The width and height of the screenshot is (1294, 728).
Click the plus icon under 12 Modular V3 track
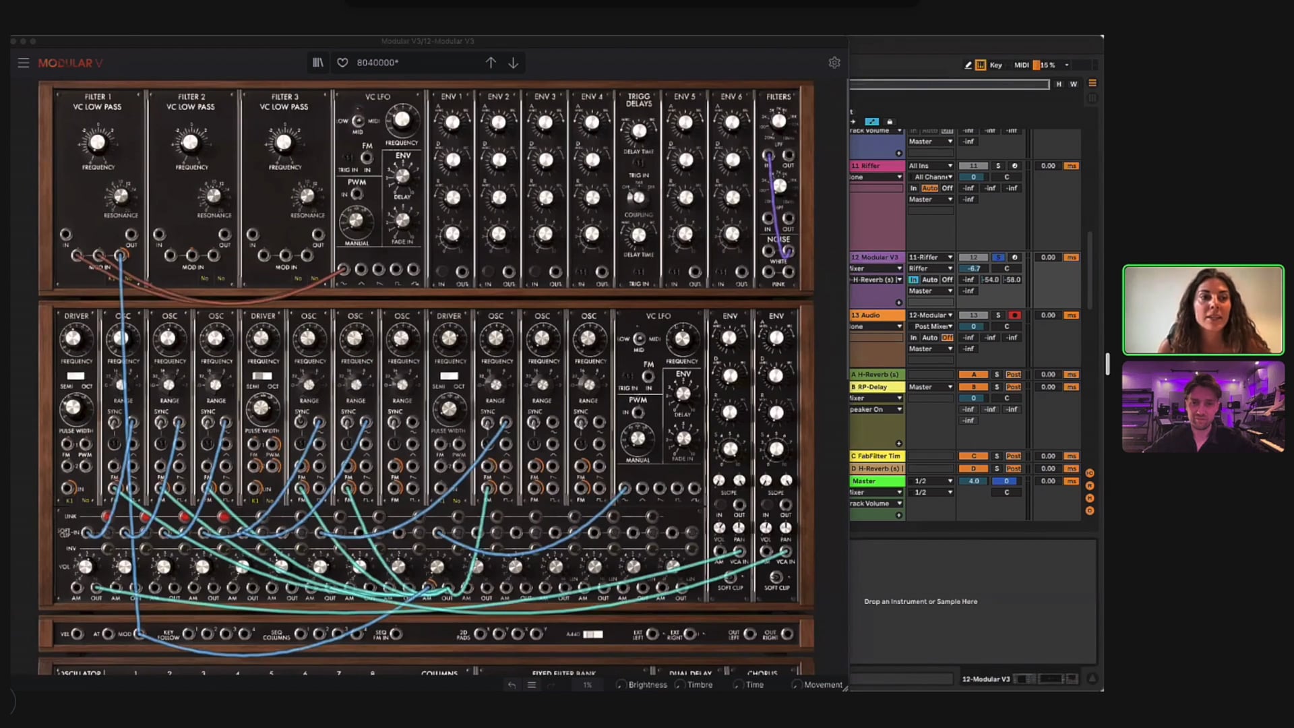tap(898, 303)
